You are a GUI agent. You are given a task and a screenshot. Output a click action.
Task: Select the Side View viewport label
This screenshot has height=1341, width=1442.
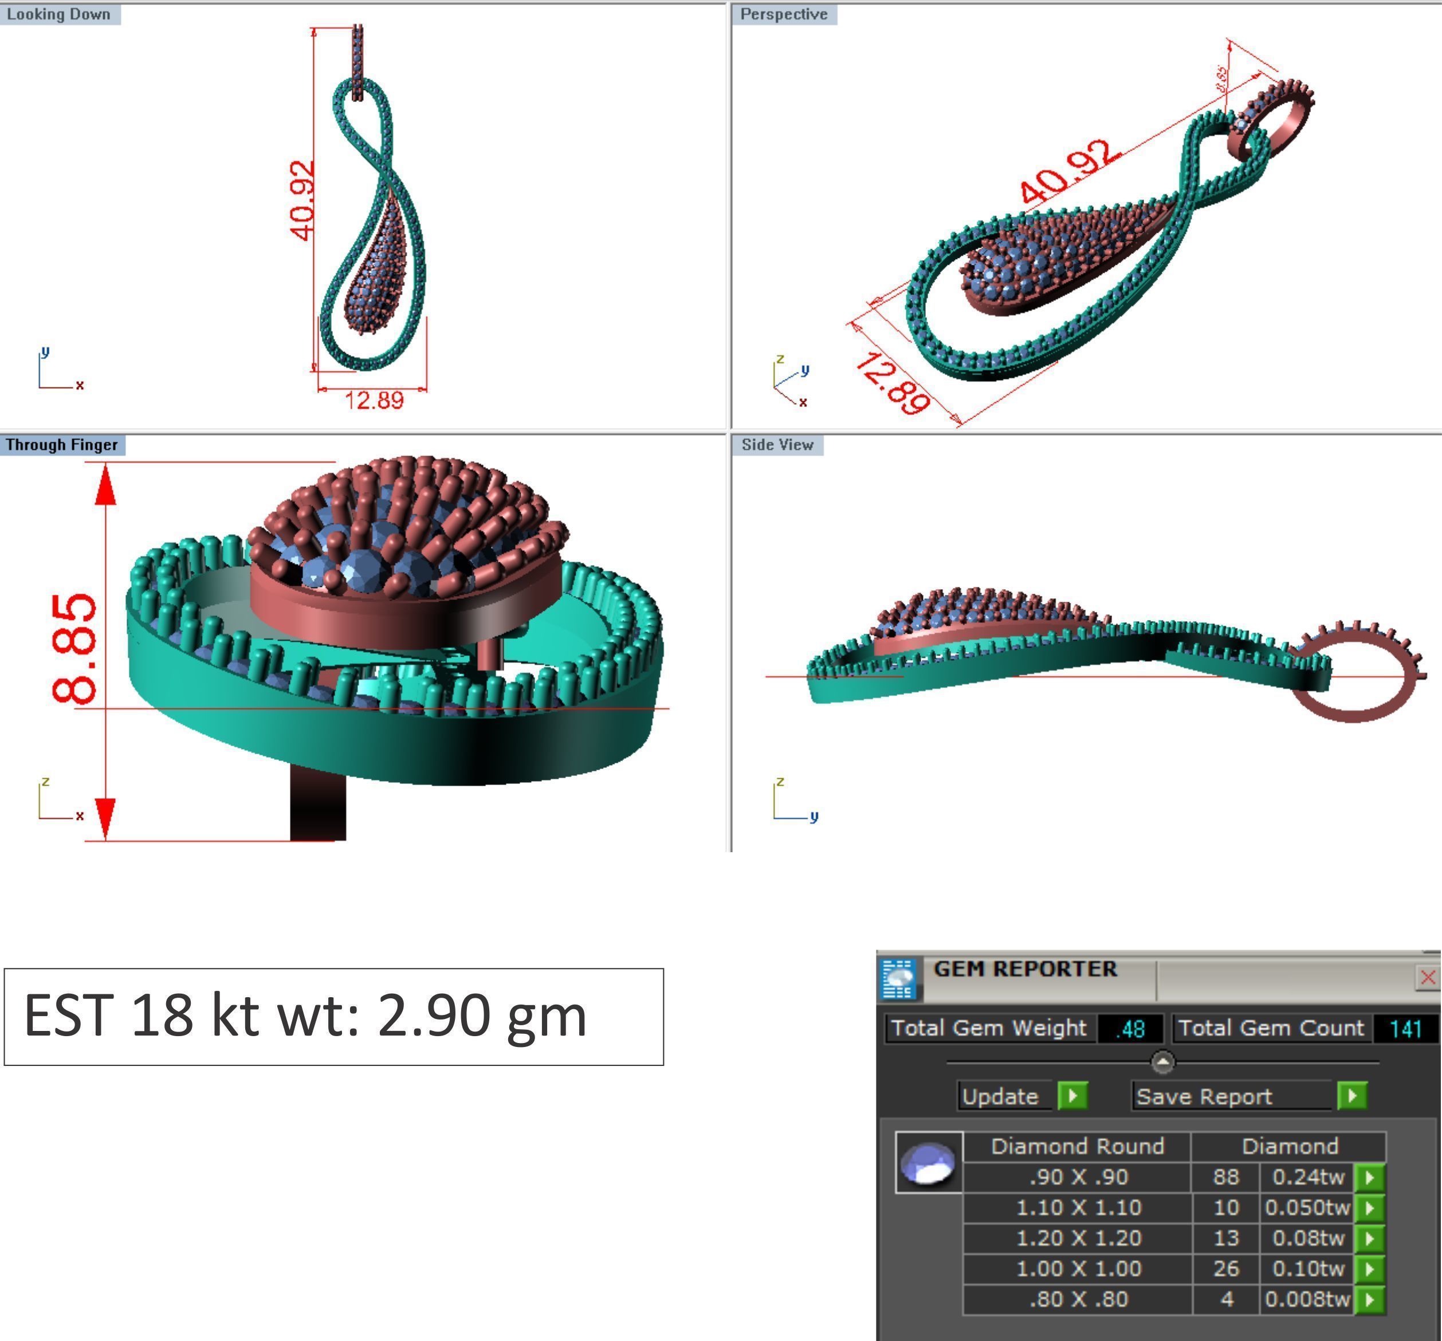click(777, 445)
